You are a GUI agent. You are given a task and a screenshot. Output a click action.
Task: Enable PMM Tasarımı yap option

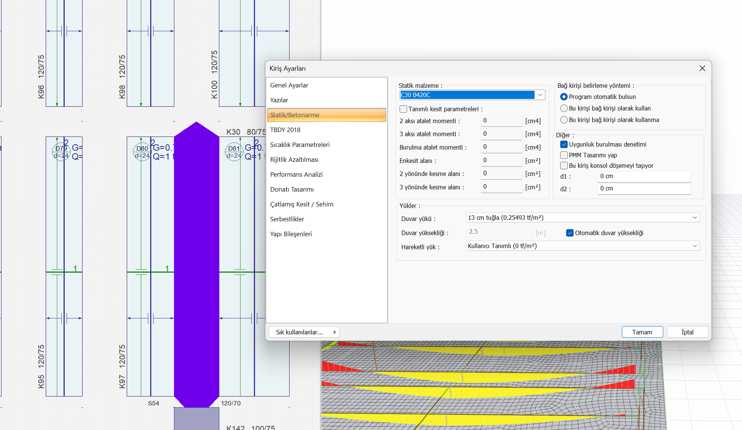click(x=564, y=155)
